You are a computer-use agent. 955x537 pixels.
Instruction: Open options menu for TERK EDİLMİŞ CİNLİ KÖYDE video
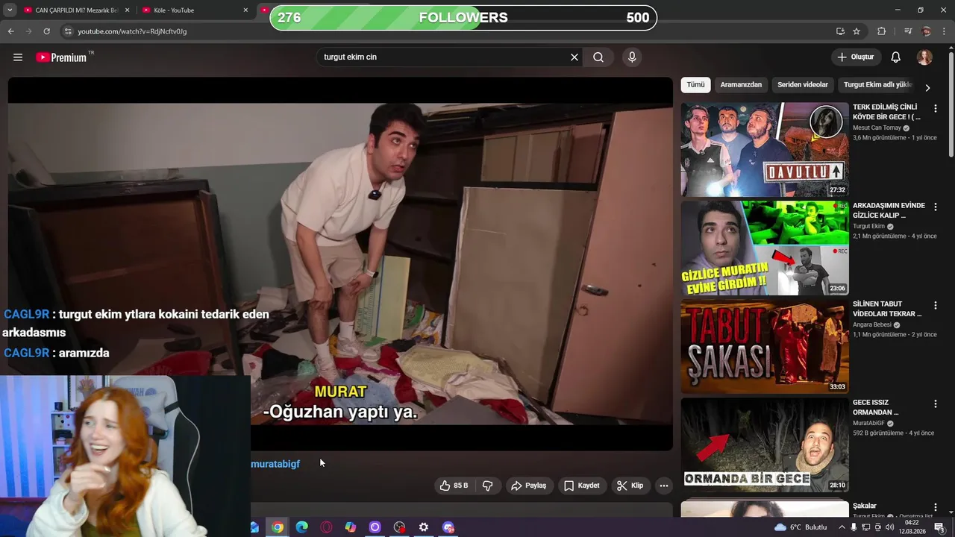click(935, 109)
